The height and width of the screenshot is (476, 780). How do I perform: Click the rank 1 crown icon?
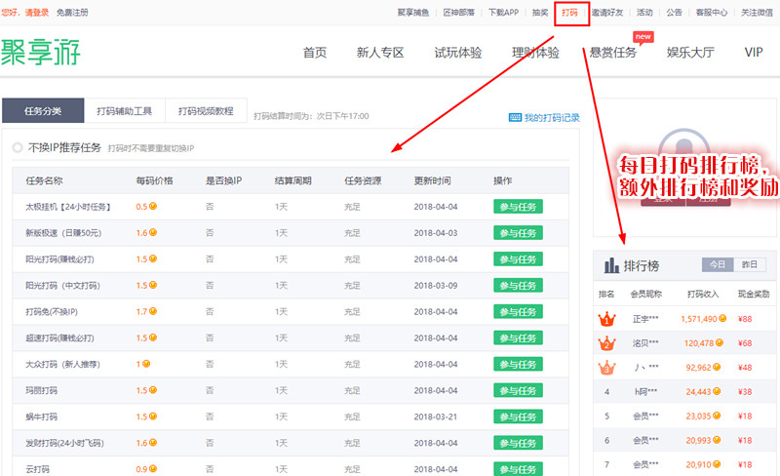(x=606, y=319)
